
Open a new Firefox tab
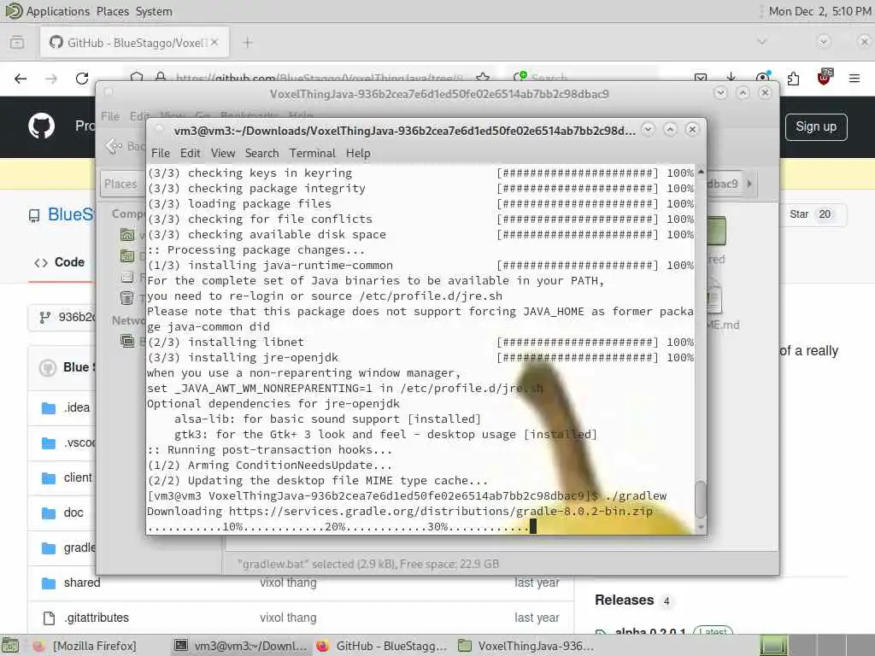248,43
